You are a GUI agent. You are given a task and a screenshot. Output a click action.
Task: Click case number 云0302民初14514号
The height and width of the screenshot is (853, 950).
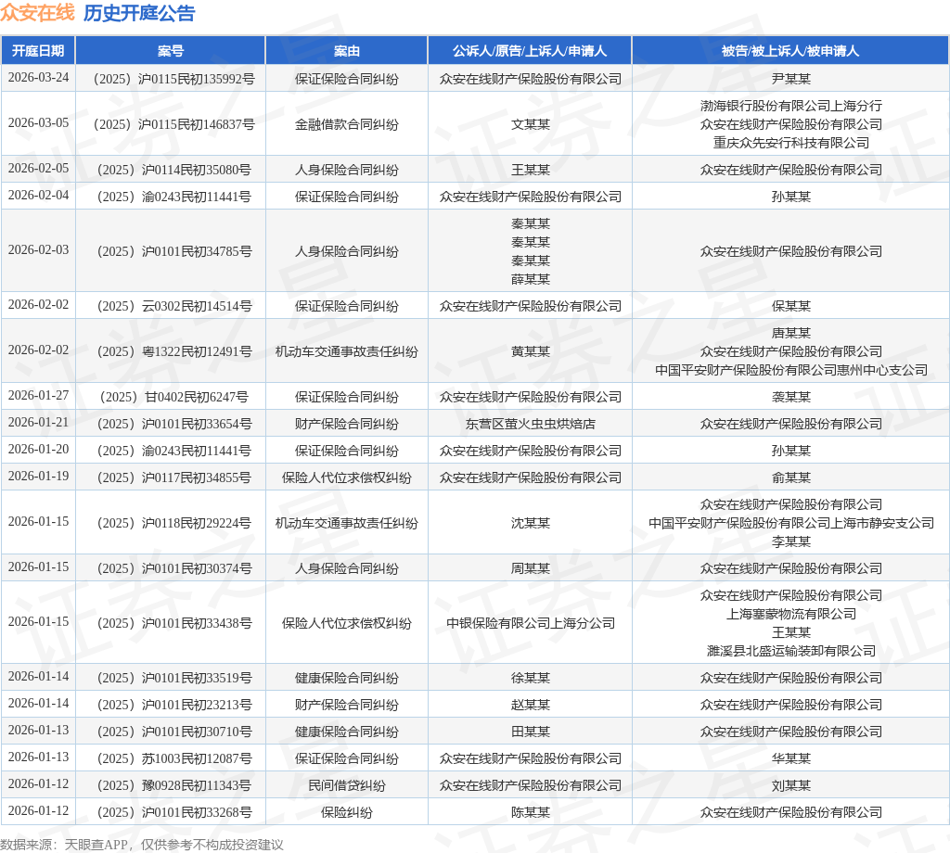(x=197, y=306)
